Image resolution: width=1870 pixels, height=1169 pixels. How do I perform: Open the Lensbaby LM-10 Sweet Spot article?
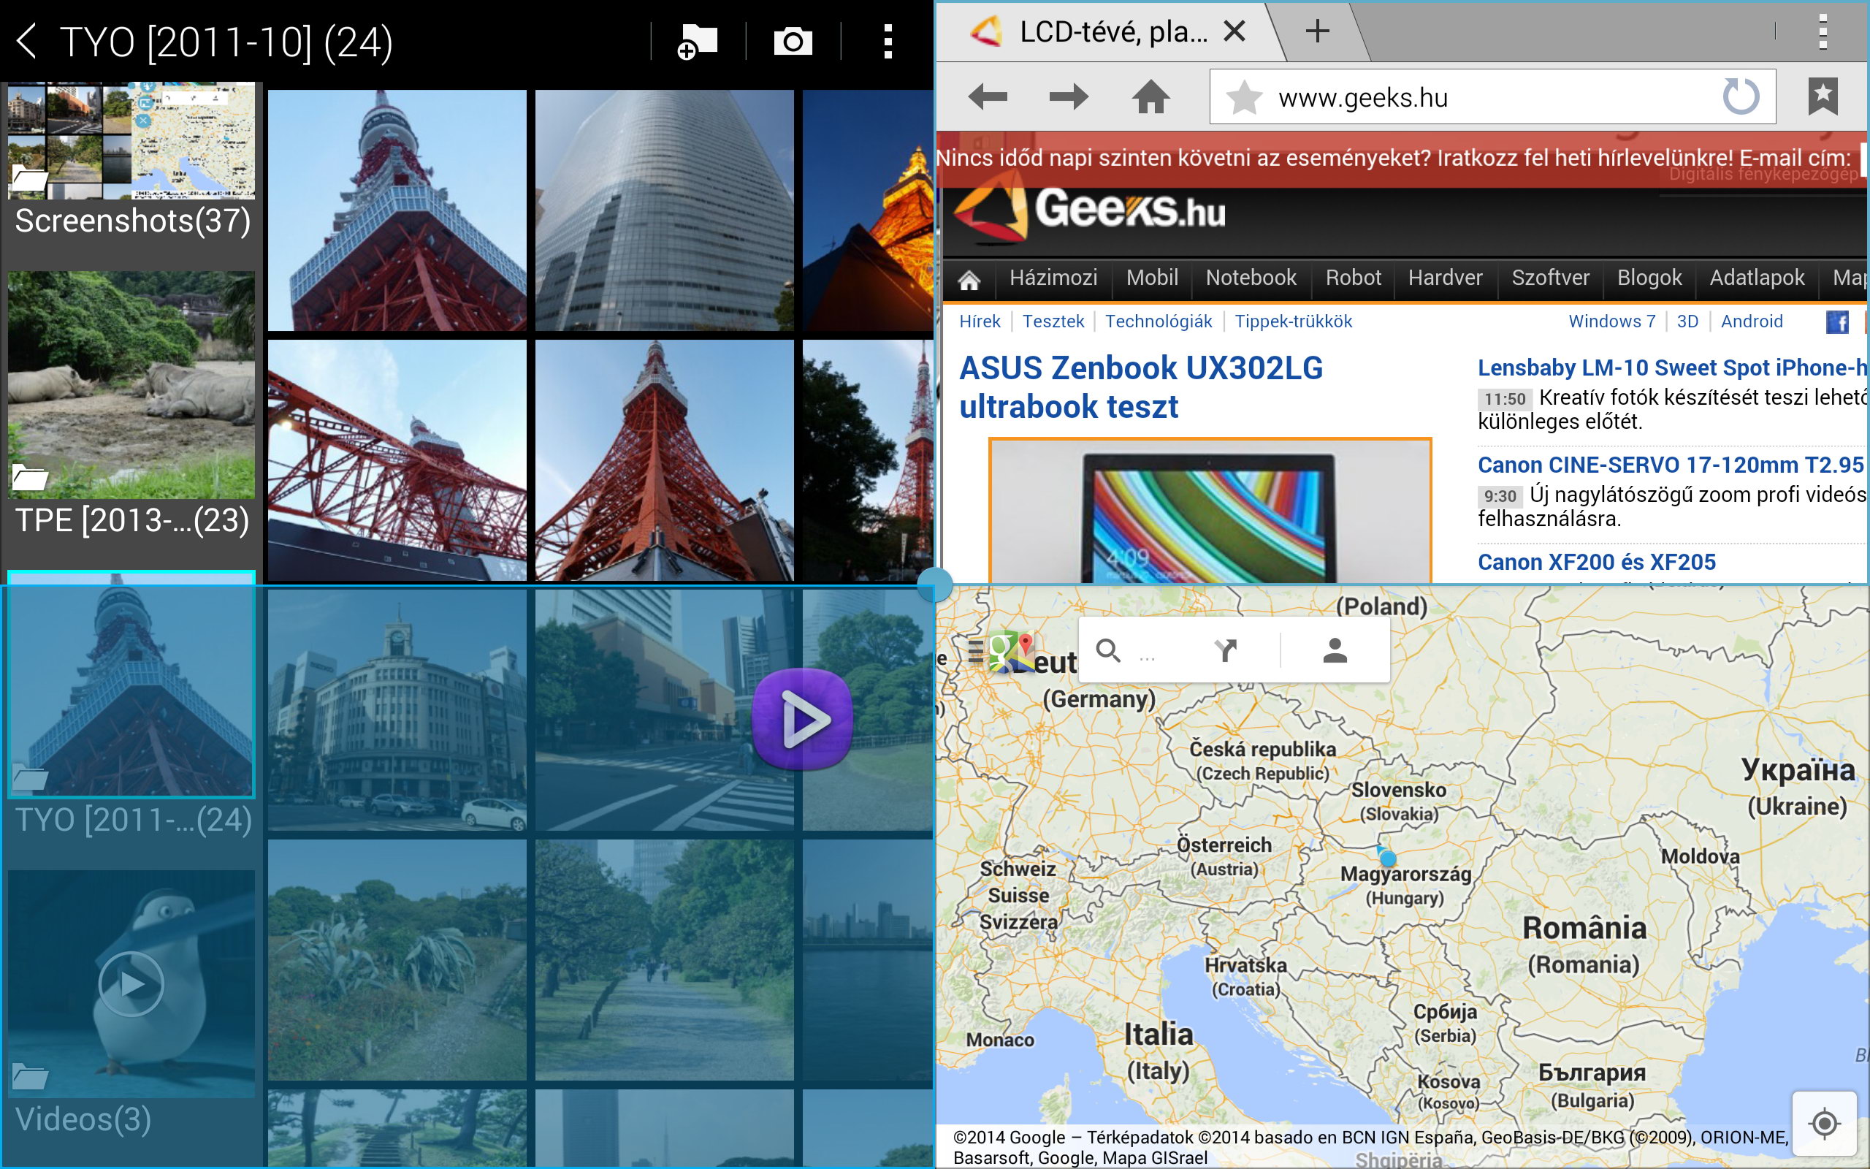[x=1673, y=368]
